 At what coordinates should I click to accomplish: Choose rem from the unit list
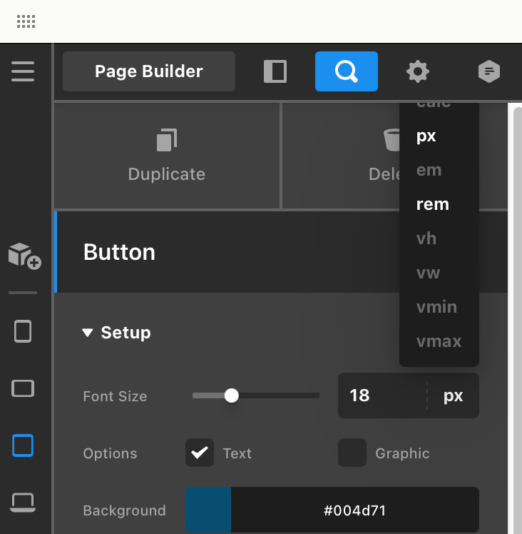coord(433,204)
